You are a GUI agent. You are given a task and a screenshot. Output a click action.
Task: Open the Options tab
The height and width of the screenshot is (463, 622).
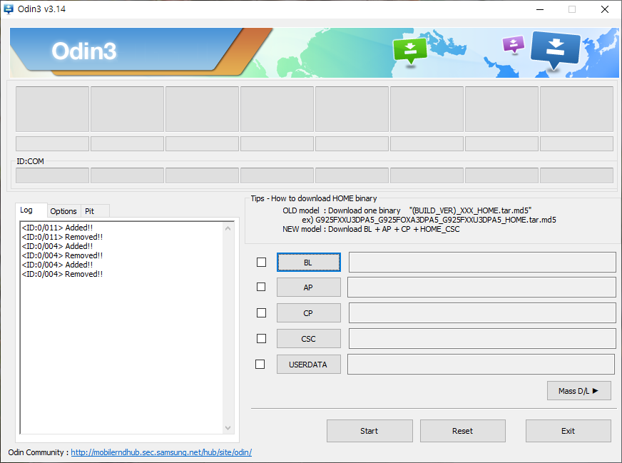[63, 211]
